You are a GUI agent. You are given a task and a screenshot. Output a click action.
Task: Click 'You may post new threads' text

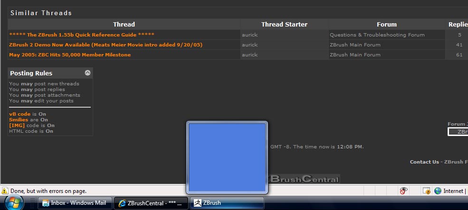(x=44, y=84)
